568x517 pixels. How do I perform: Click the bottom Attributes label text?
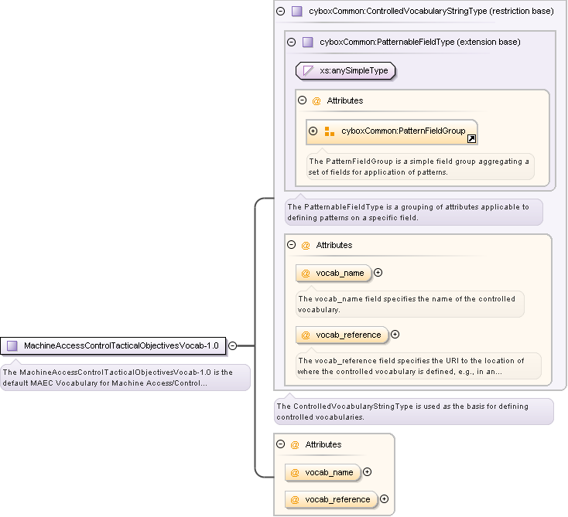coord(323,444)
